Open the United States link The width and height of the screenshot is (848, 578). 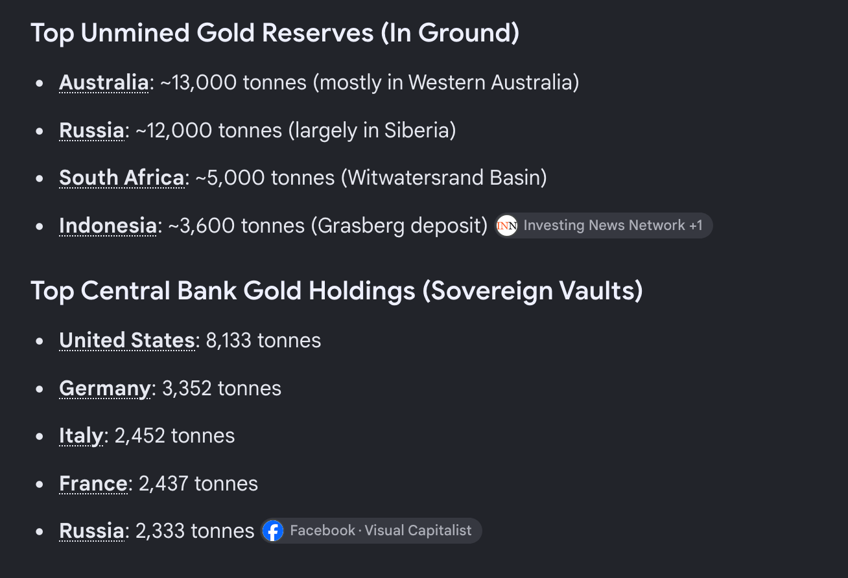(x=127, y=340)
